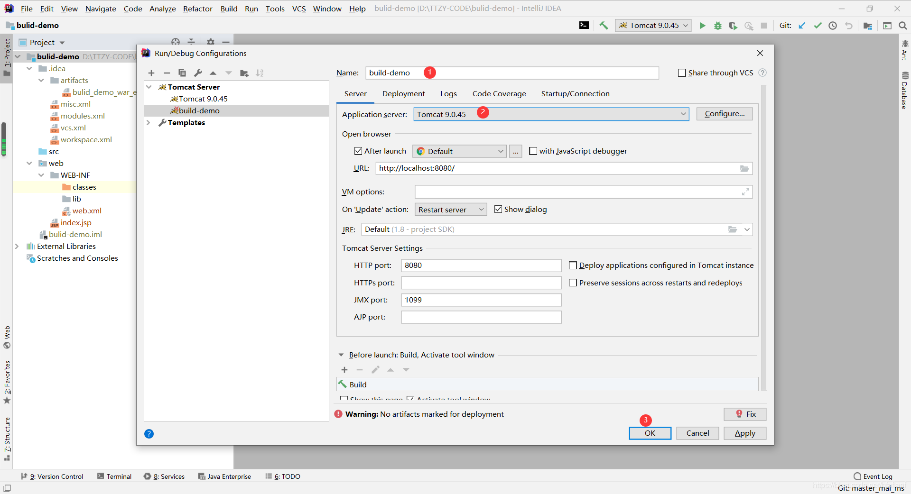Screen dimensions: 911x494
Task: Enable Deploy applications configured in Tomcat instance
Action: click(573, 265)
